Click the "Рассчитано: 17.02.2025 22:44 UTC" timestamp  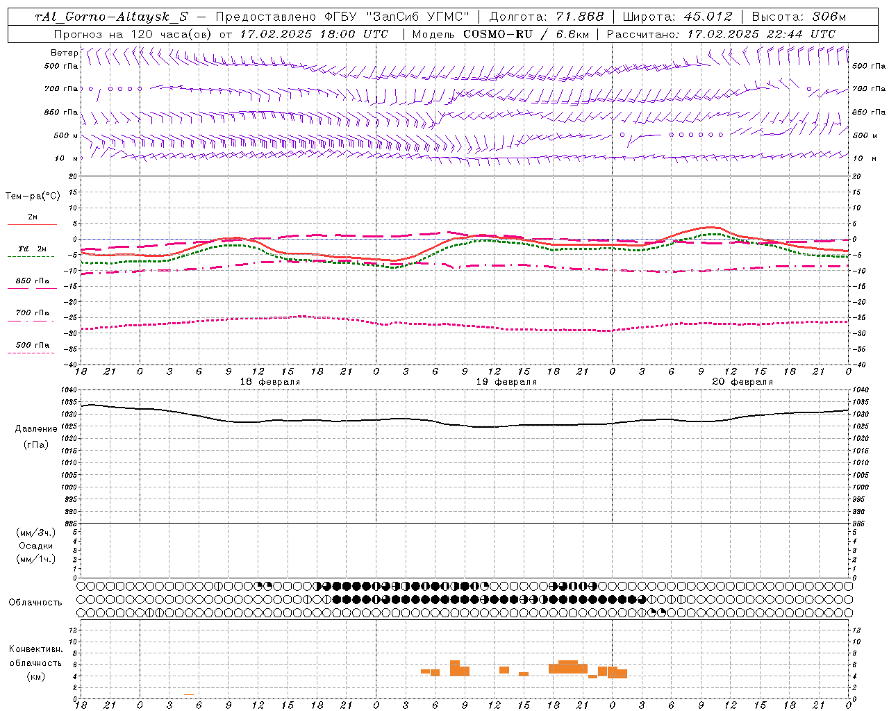coord(721,34)
